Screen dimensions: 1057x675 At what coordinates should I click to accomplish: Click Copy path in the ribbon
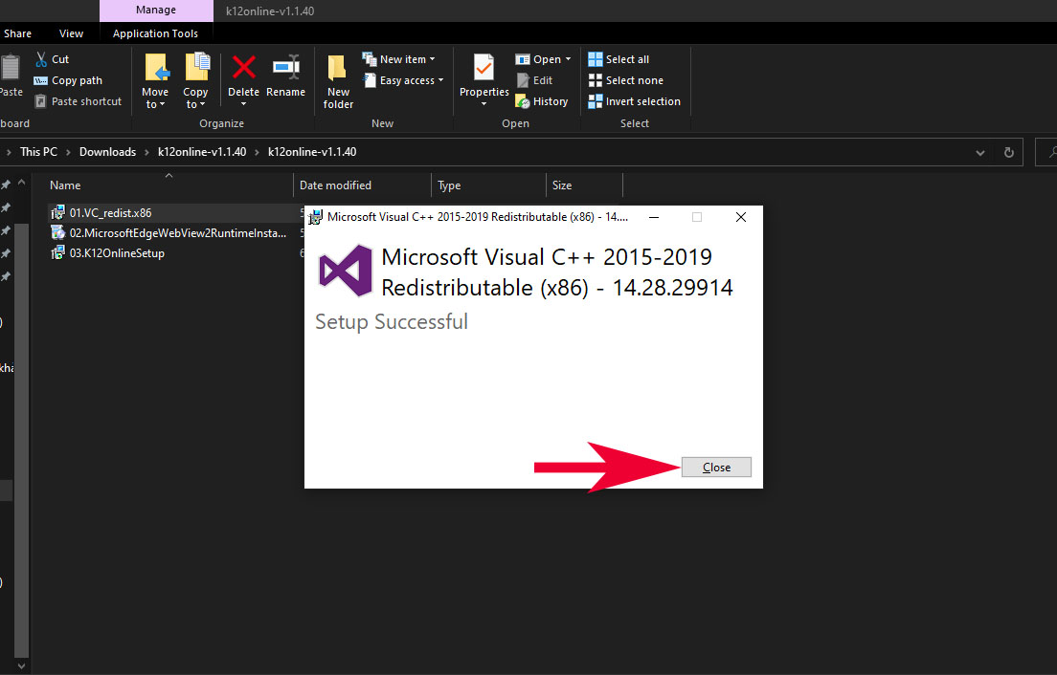tap(77, 80)
